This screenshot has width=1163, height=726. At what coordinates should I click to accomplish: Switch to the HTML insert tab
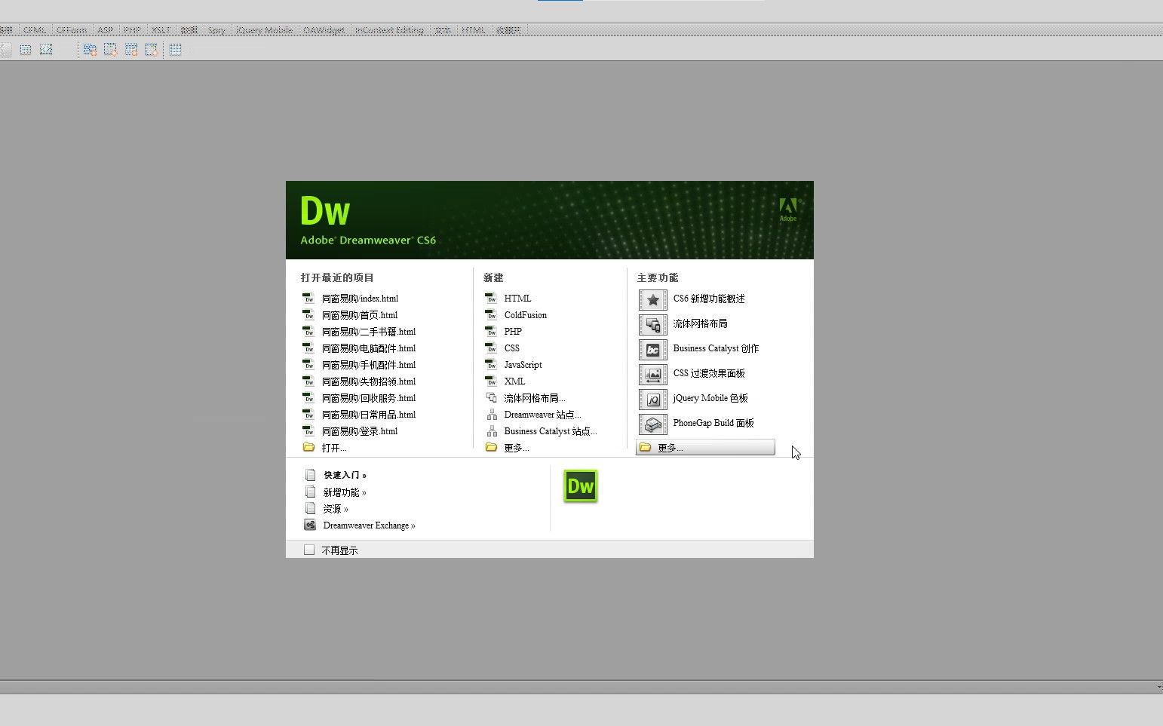(474, 30)
